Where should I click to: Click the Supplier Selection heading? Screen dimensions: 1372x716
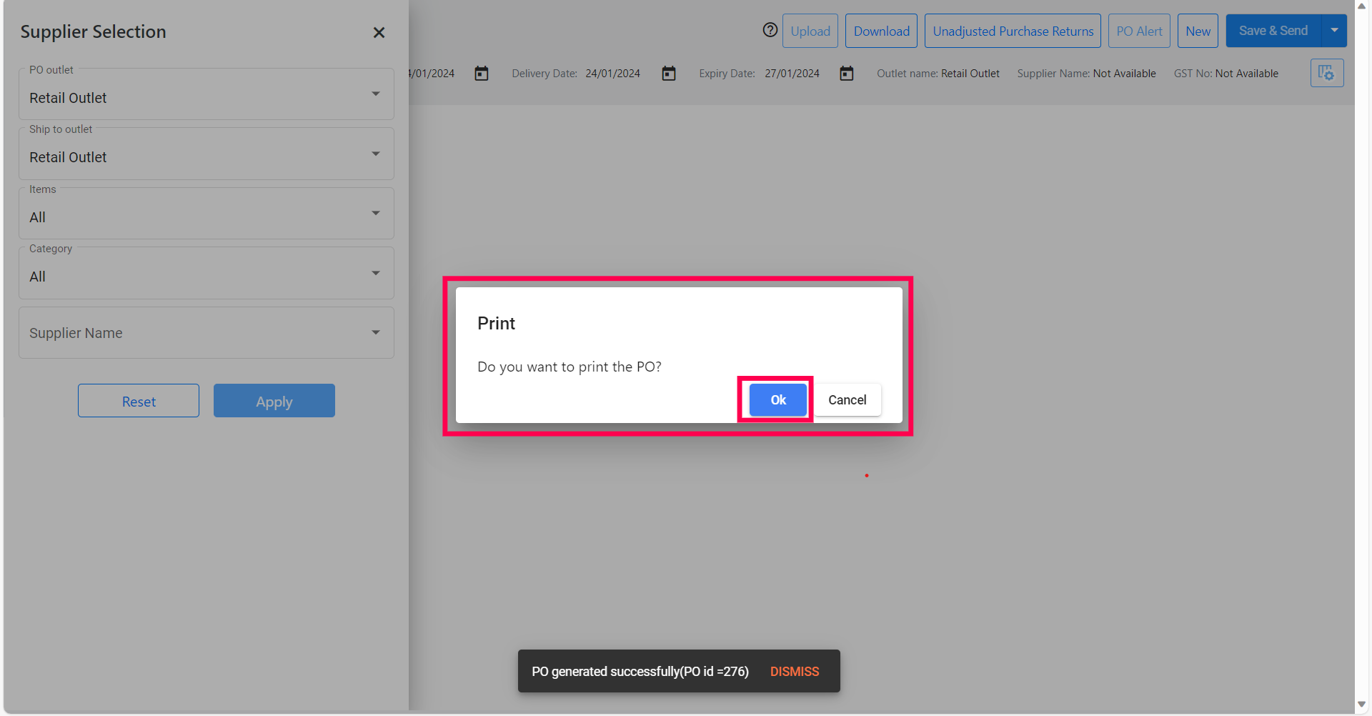[93, 32]
